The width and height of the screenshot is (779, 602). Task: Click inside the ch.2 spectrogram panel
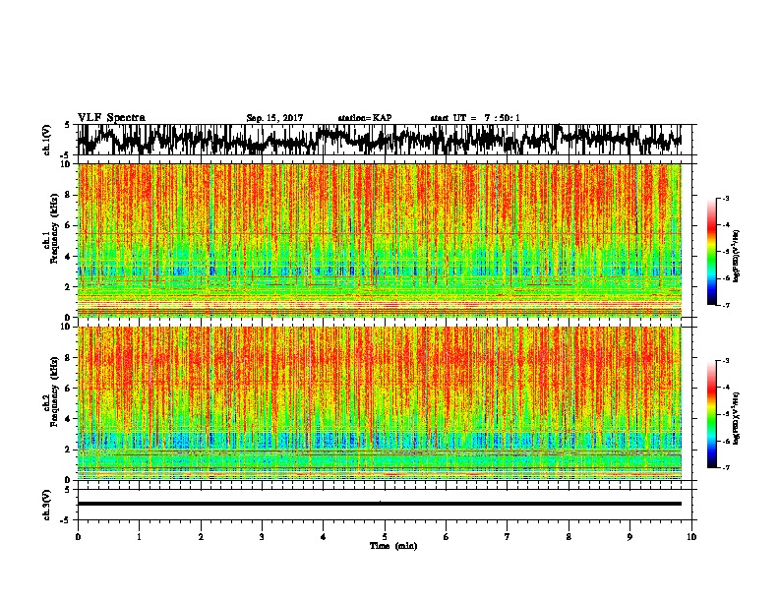point(380,403)
